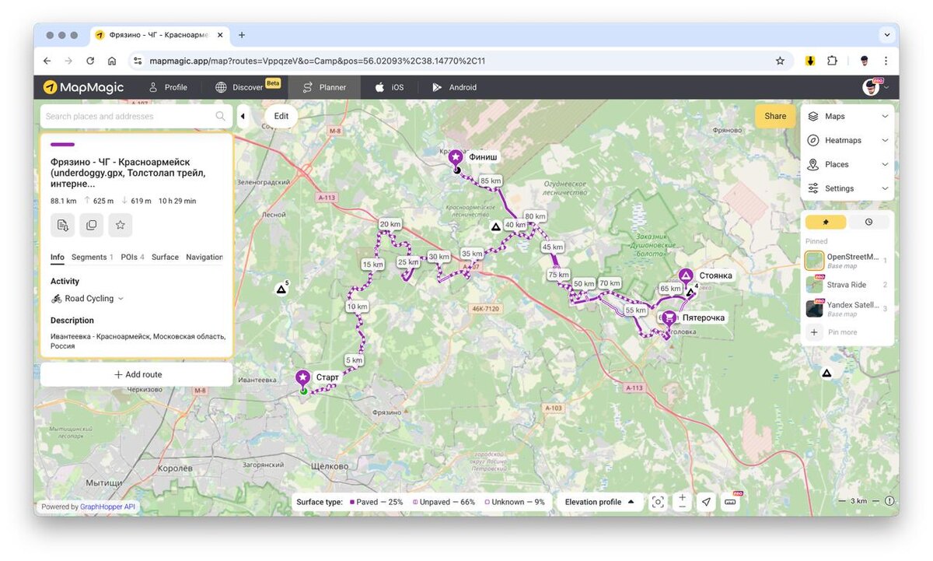Click the 20 km distance marker
933x561 pixels.
tap(390, 224)
